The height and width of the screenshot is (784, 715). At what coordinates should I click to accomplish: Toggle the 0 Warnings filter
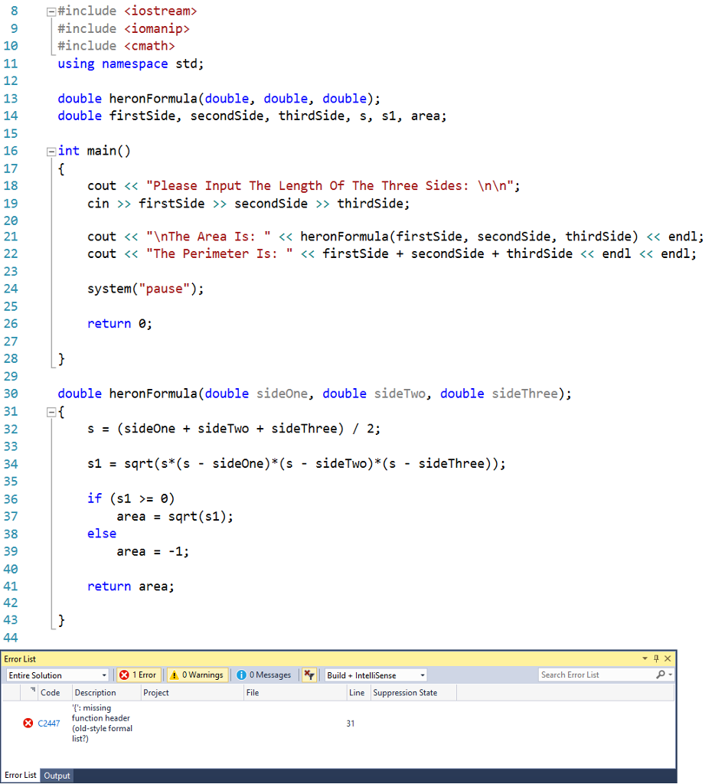click(197, 675)
